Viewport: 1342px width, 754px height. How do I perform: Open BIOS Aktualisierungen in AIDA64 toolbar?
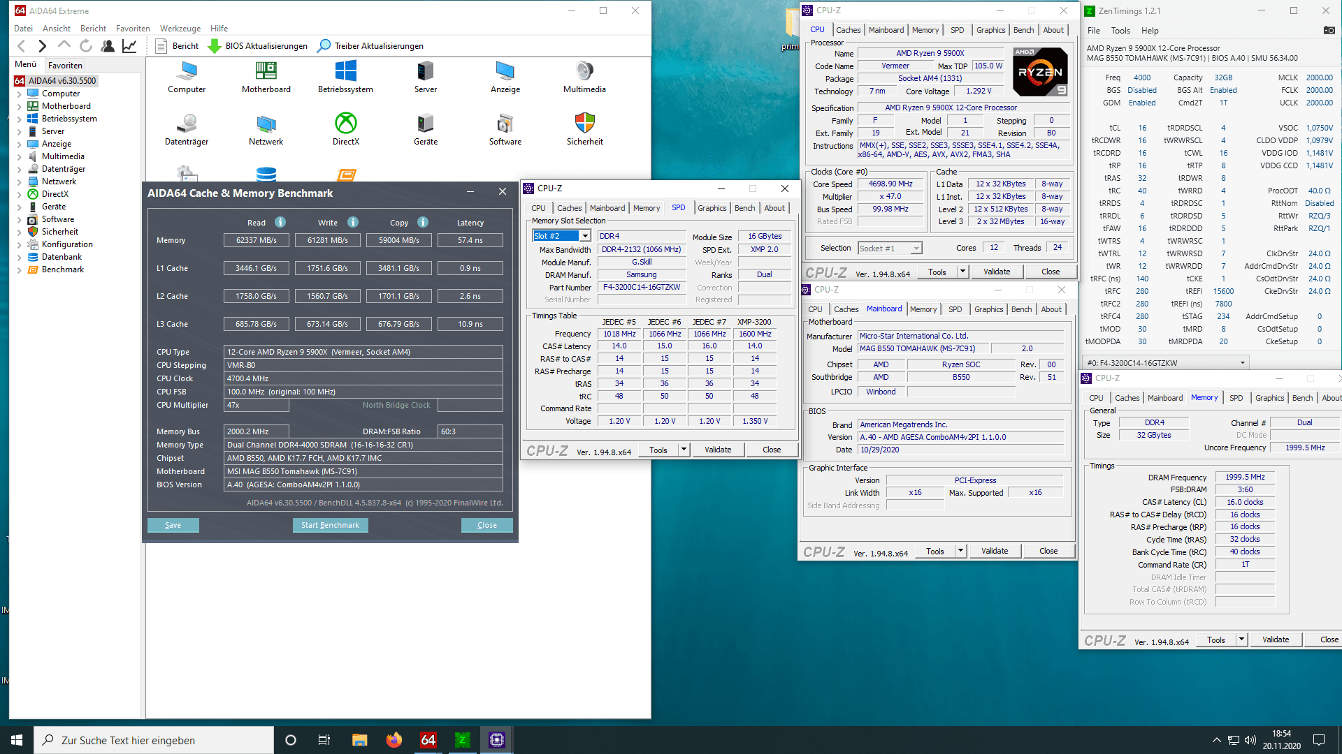(258, 46)
